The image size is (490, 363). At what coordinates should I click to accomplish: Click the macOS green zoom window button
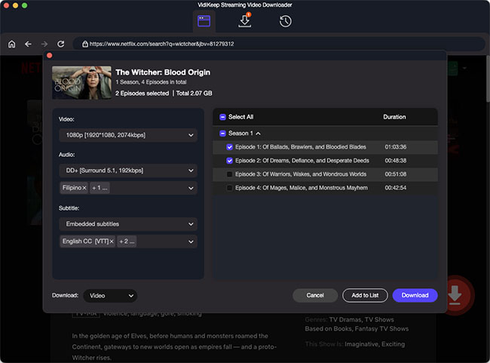point(24,5)
